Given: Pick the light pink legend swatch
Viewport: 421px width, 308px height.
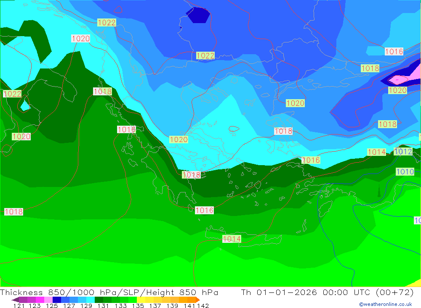Looking at the screenshot, I should [48, 300].
